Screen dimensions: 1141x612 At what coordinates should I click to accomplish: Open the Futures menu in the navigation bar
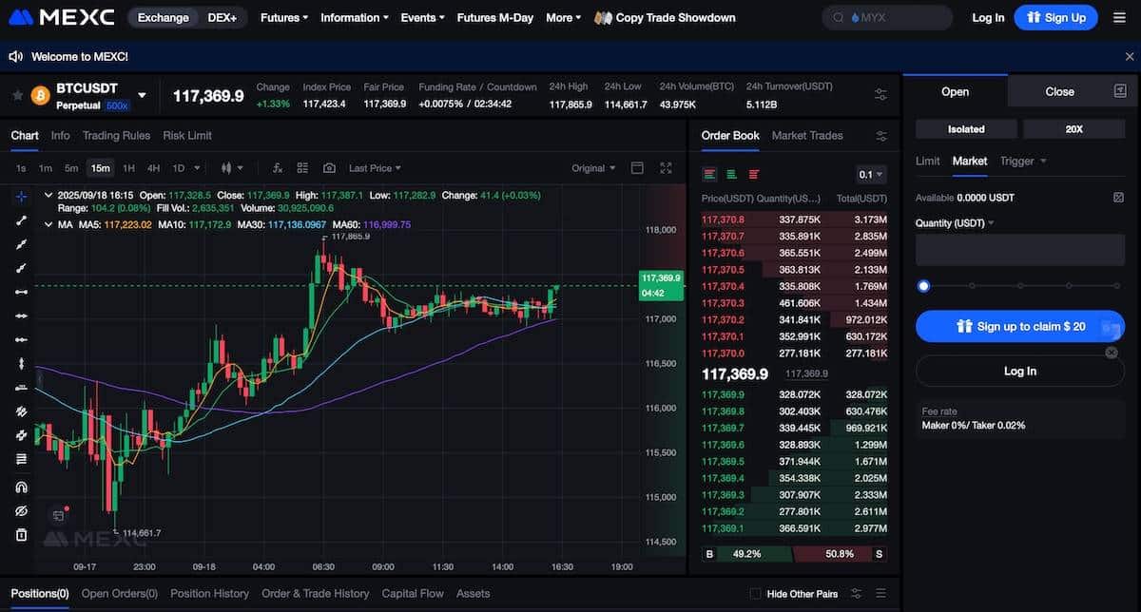point(284,18)
